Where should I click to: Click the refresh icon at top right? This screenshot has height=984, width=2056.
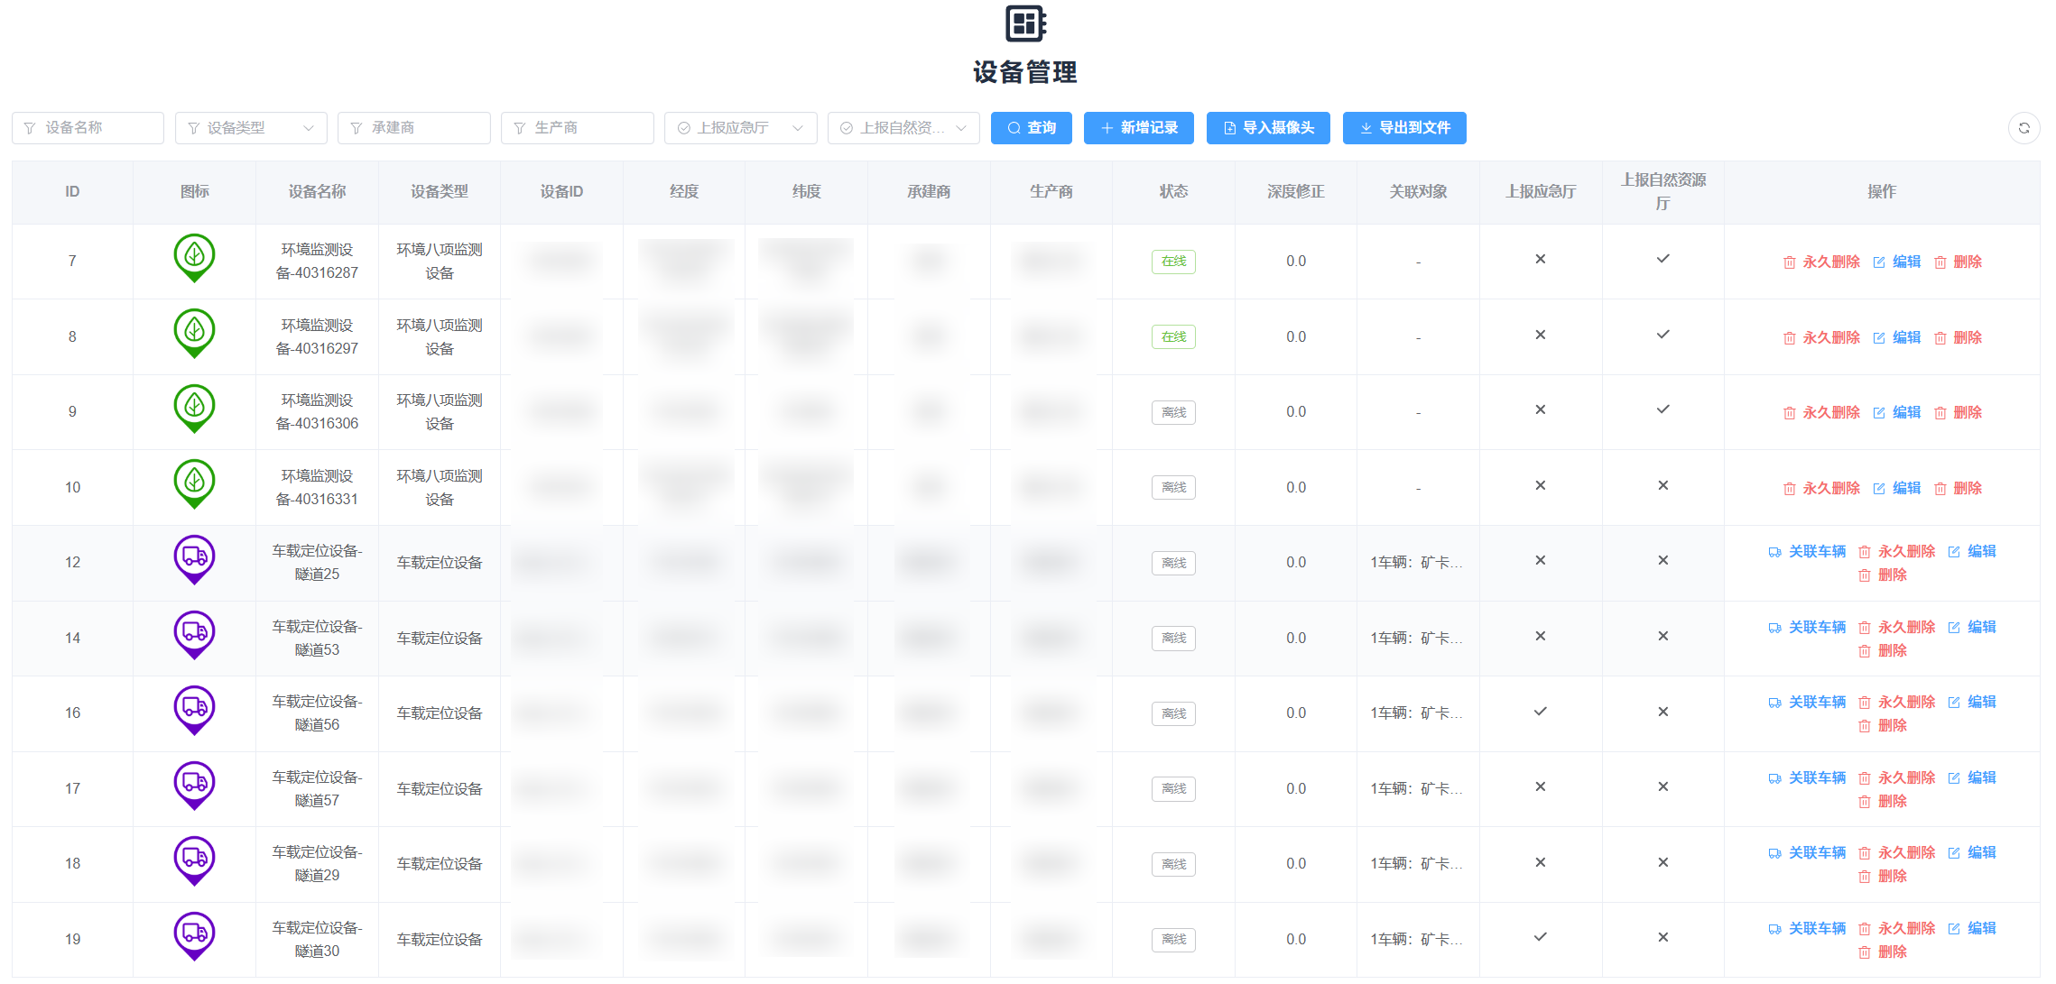point(2024,128)
